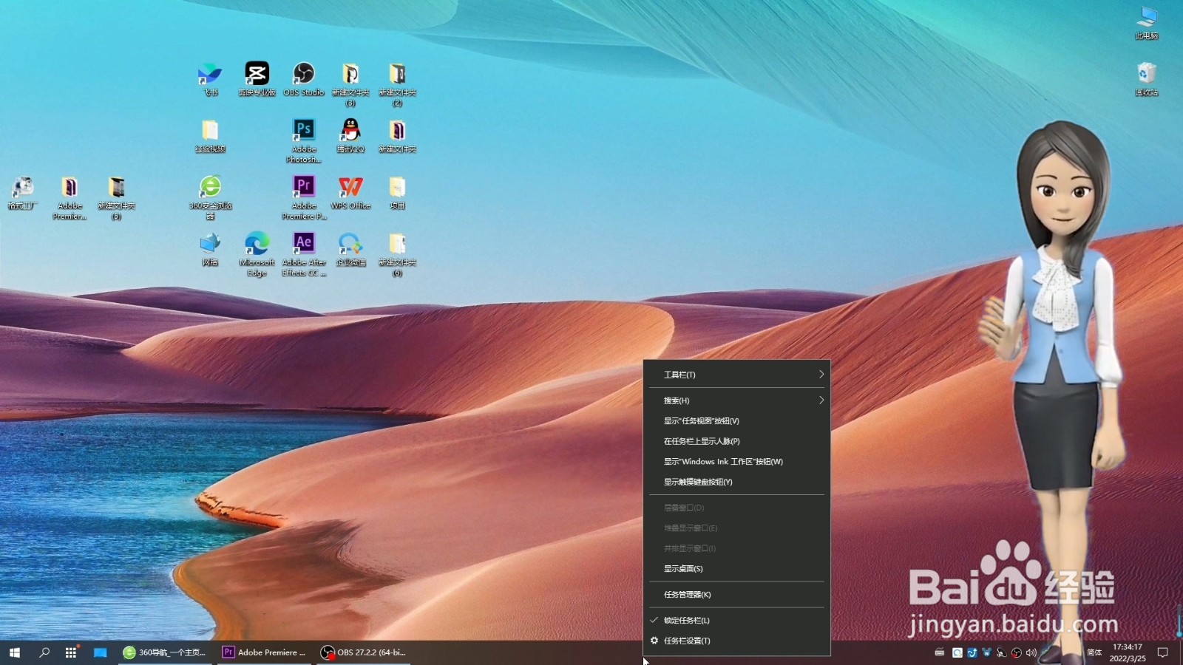This screenshot has height=665, width=1183.
Task: Launch Adobe After Effects CC shortcut
Action: [304, 255]
